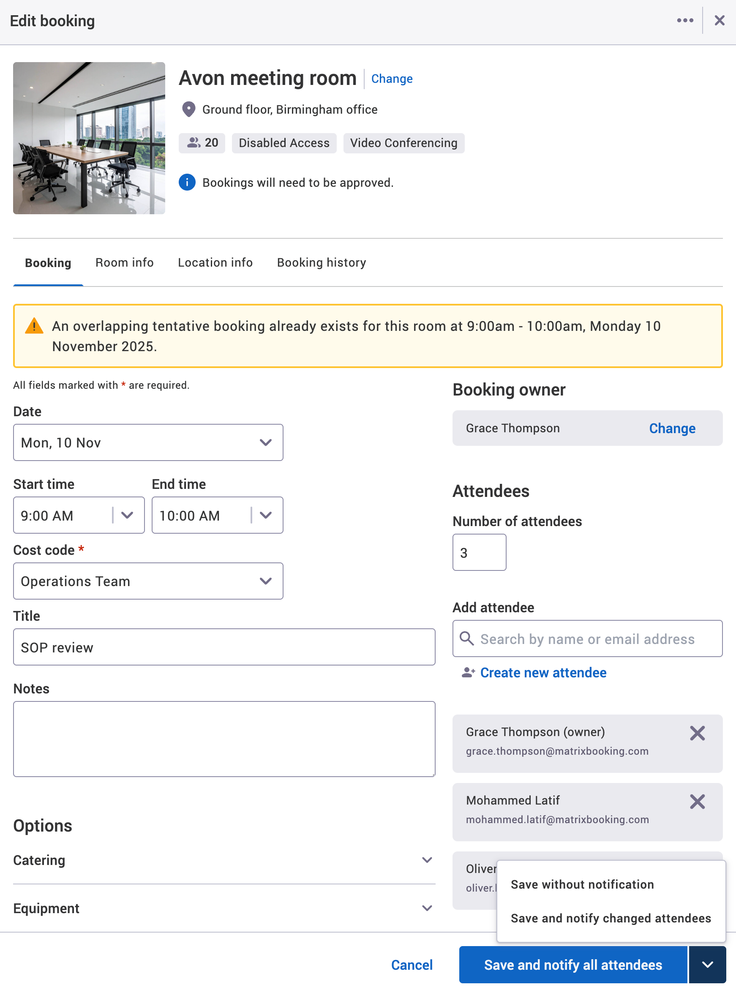Open the three-dot overflow menu
The height and width of the screenshot is (993, 736).
click(x=685, y=20)
